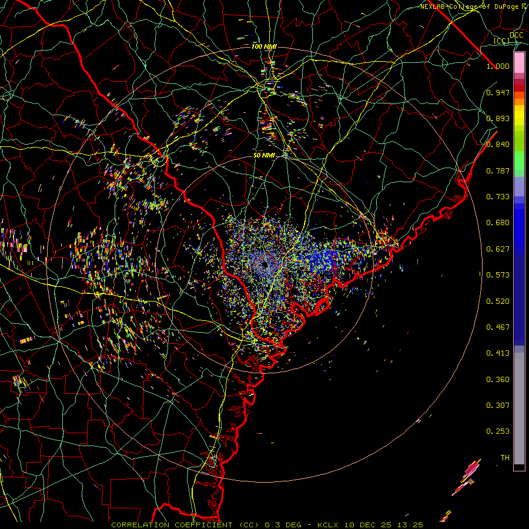Viewport: 529px width, 529px height.
Task: Select the bright green color band in the color bar
Action: click(x=519, y=160)
